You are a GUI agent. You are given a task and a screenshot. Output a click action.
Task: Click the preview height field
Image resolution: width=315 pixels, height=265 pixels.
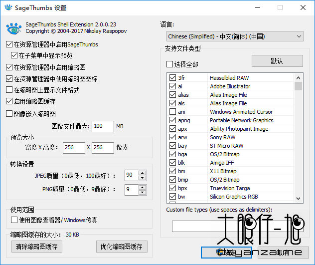coord(103,148)
